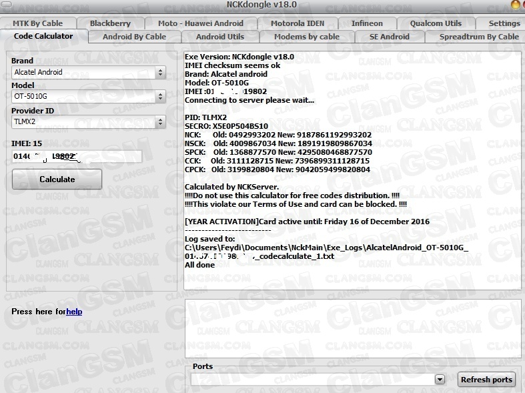Screen dimensions: 525x393
Task: Open the Qualcom Utils tab
Action: [x=436, y=23]
